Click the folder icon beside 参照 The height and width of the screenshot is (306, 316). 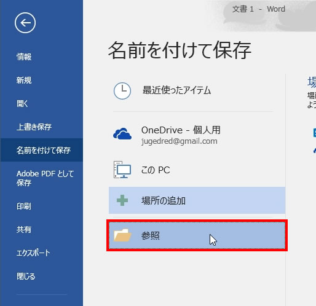point(122,235)
